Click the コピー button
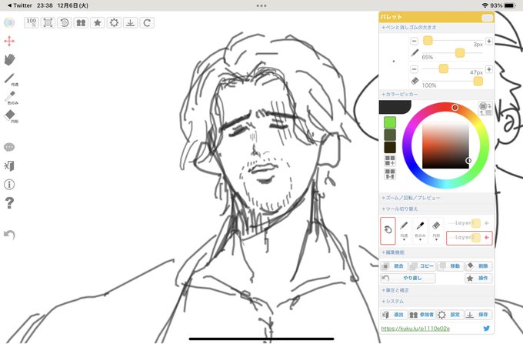 tap(422, 266)
